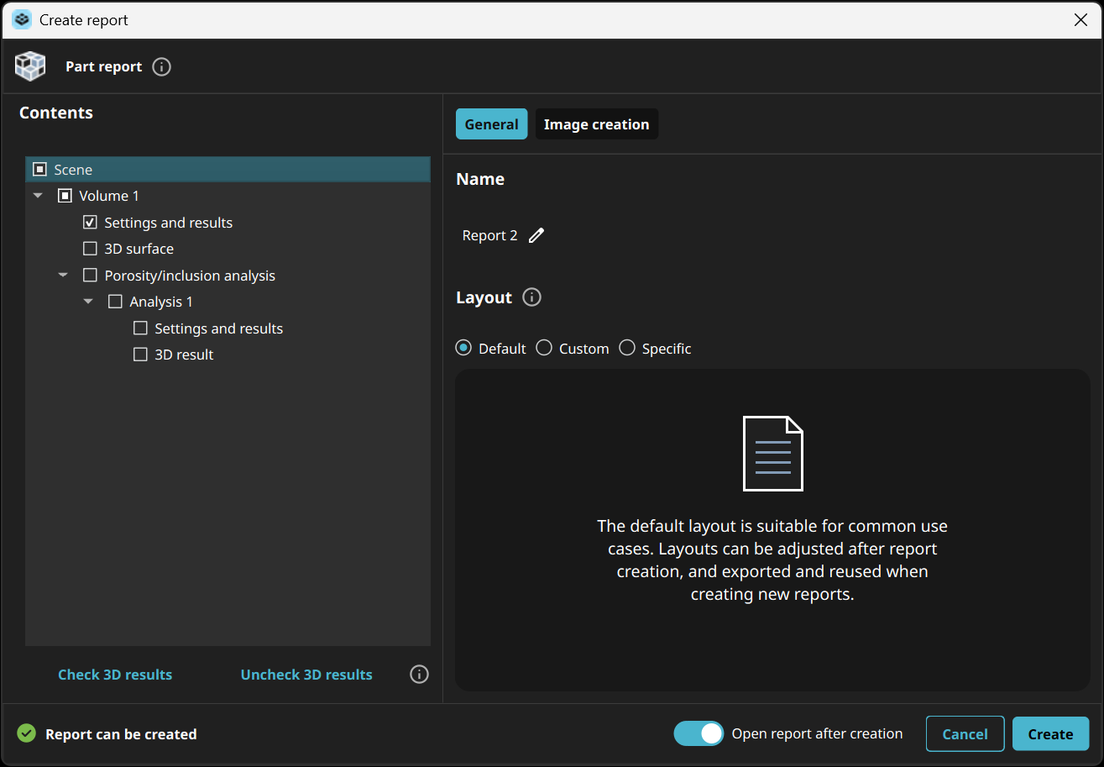Viewport: 1104px width, 767px height.
Task: Collapse the Porosity/inclusion analysis node
Action: tap(63, 276)
